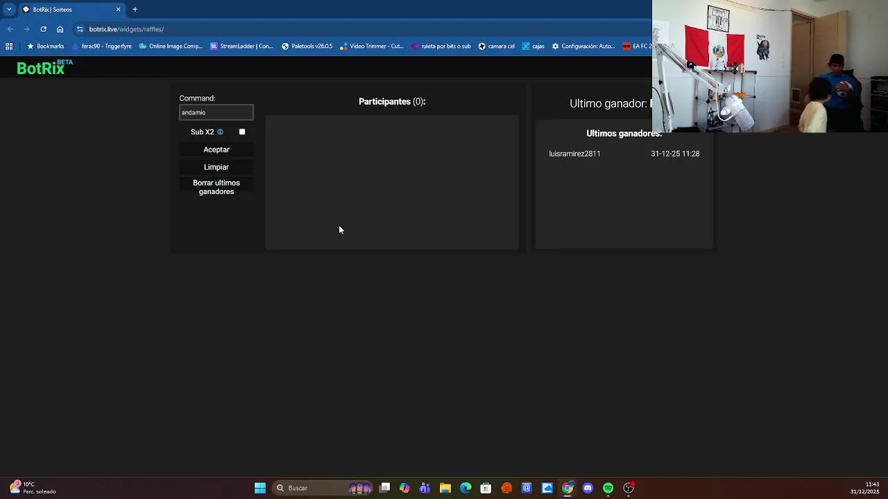Open Spotify from the taskbar
This screenshot has height=499, width=888.
coord(608,488)
